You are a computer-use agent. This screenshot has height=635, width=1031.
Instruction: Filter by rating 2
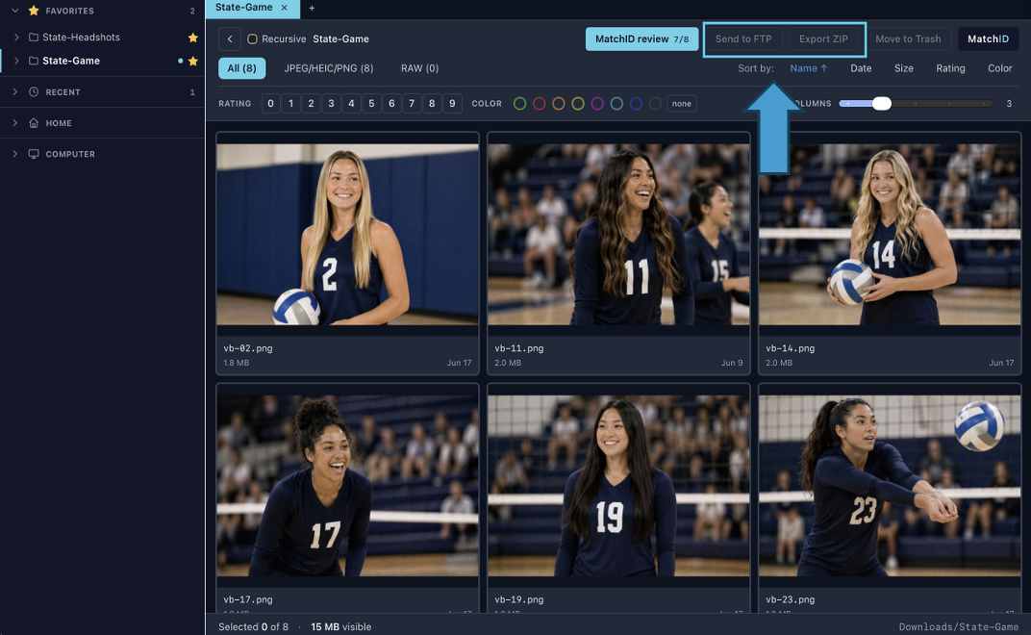311,103
